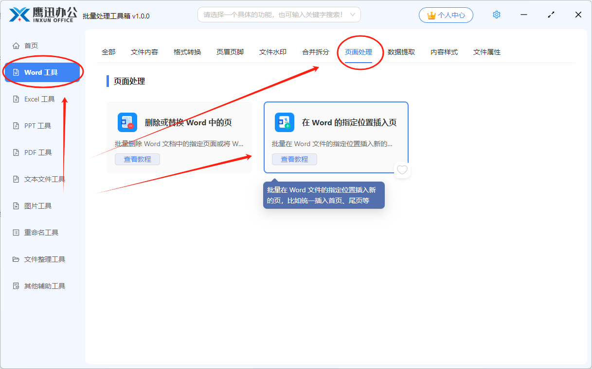This screenshot has width=592, height=369.
Task: Toggle the heart favorite icon on card
Action: tap(402, 170)
